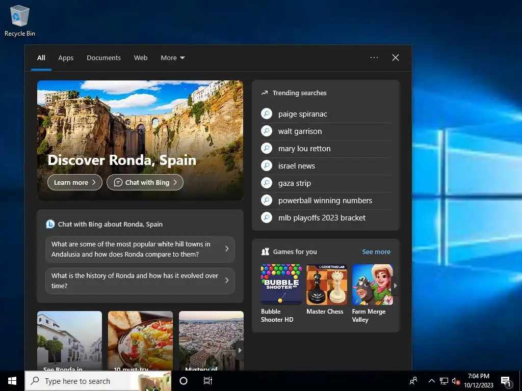Open the Mystery of Ronda card
This screenshot has height=391, width=522.
tap(211, 341)
